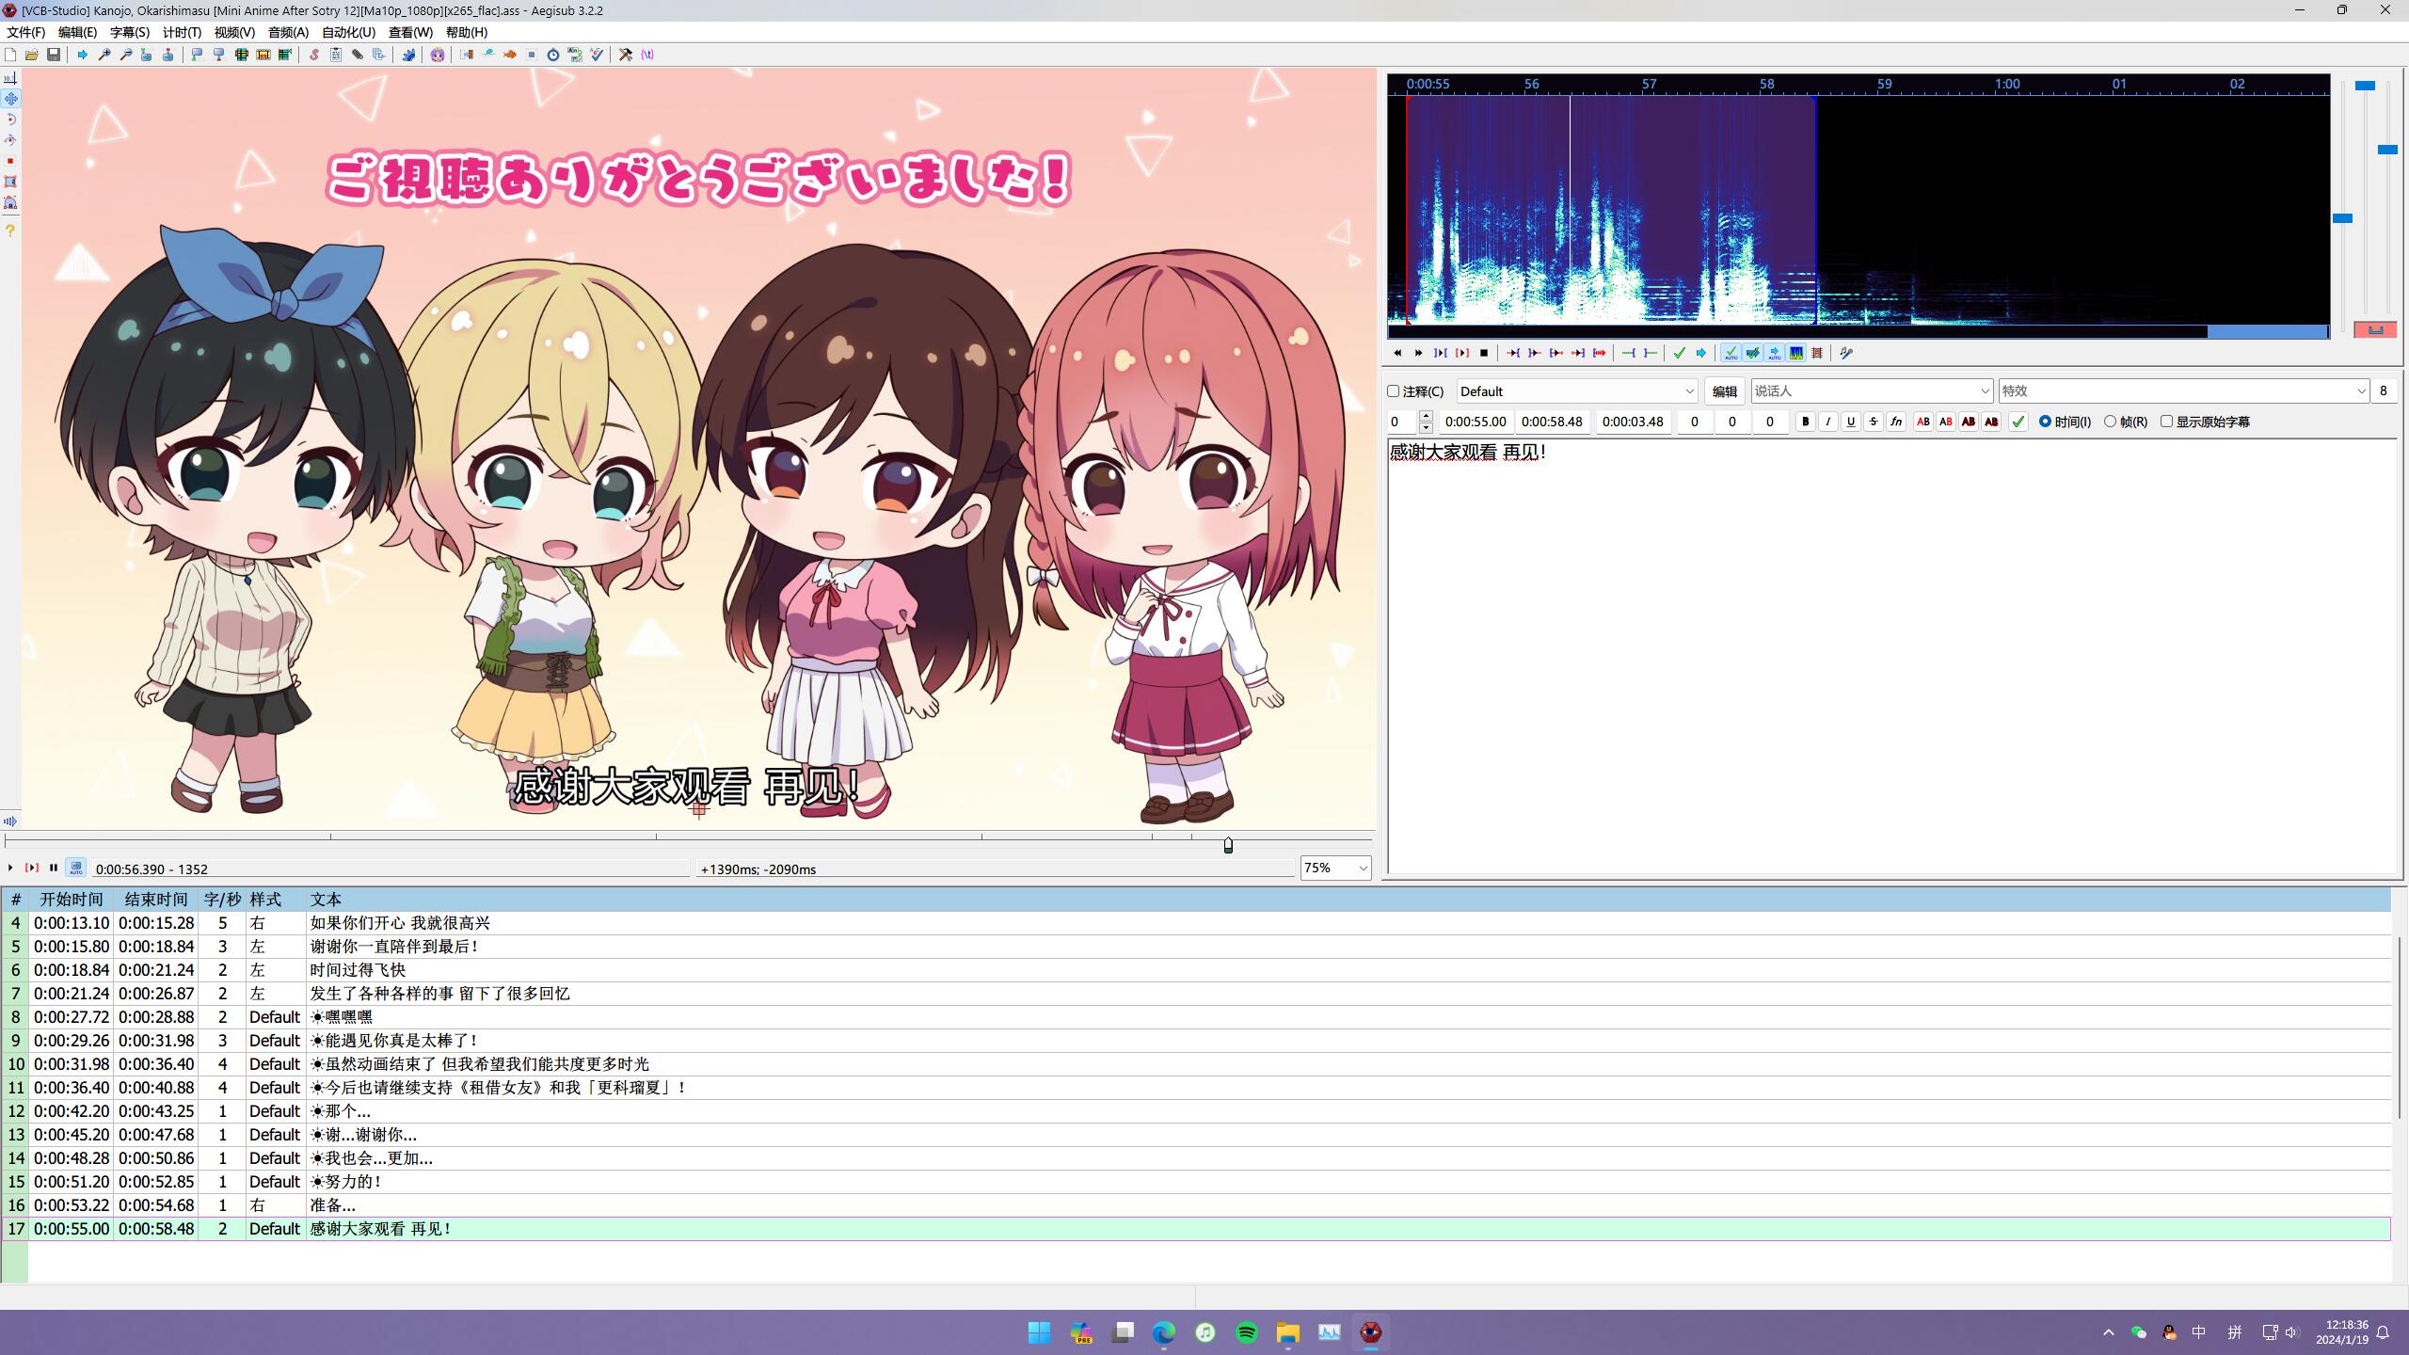Viewport: 2409px width, 1355px height.
Task: Click the primary color AB button
Action: point(1923,422)
